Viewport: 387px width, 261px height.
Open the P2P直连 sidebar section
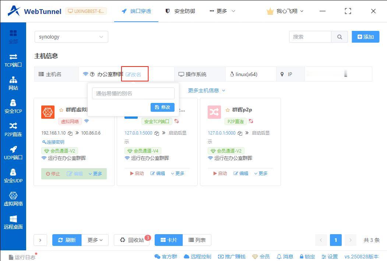[13, 130]
